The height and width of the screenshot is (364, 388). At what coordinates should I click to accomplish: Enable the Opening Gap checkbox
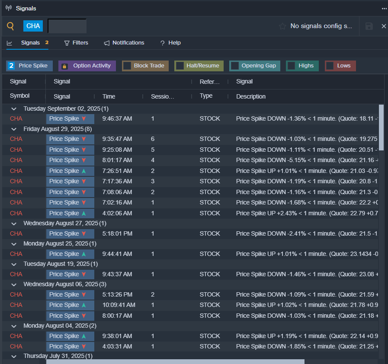coord(234,66)
